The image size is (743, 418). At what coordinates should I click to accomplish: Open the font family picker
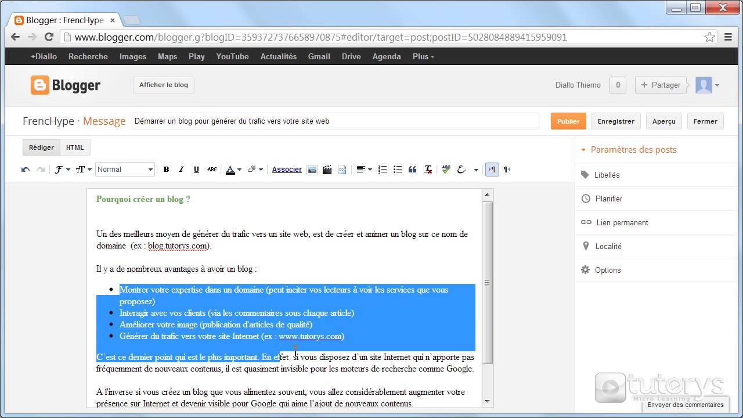62,170
